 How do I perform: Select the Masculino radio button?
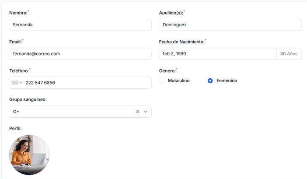(162, 81)
